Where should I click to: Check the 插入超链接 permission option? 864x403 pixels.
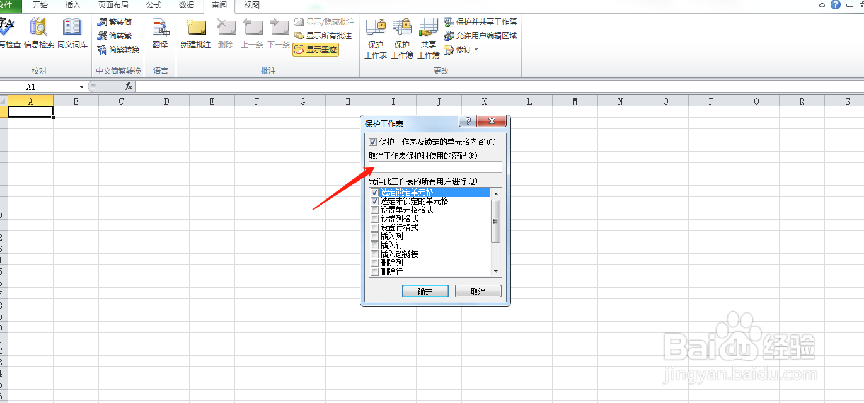point(373,254)
